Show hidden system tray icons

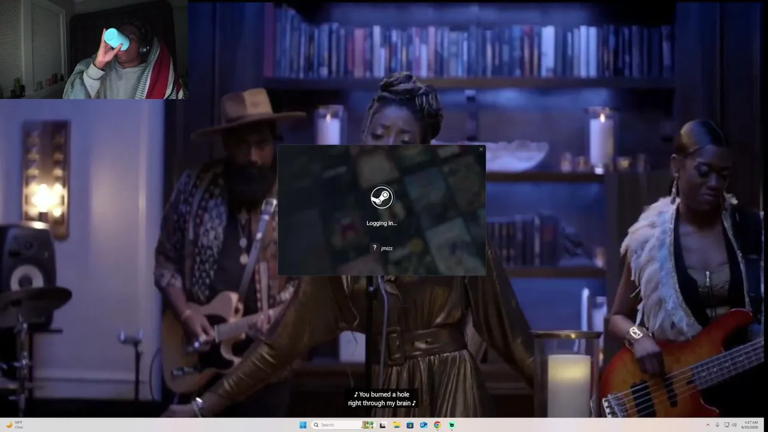[x=707, y=425]
